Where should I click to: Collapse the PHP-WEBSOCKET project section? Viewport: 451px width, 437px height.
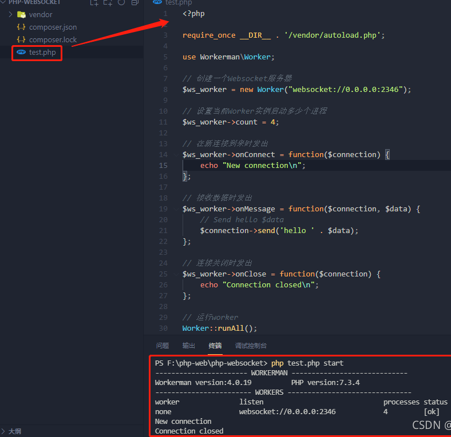(x=3, y=2)
